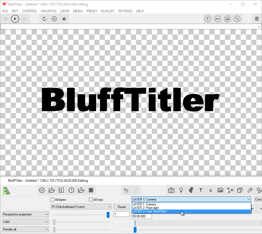Click the Reset button

122,207
